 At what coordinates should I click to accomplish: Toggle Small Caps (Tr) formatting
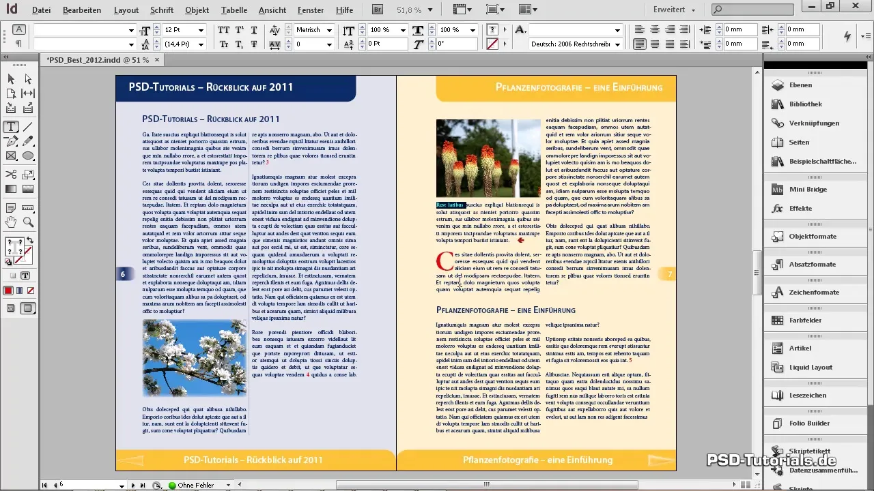pos(223,44)
